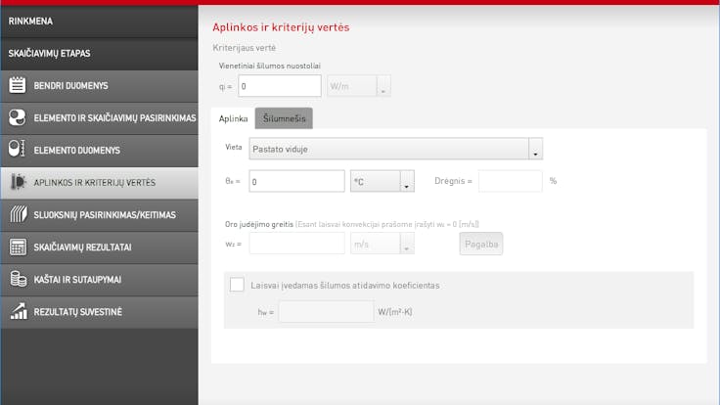Open Skaičiavimų etapas section in sidebar
This screenshot has width=720, height=405.
[99, 53]
